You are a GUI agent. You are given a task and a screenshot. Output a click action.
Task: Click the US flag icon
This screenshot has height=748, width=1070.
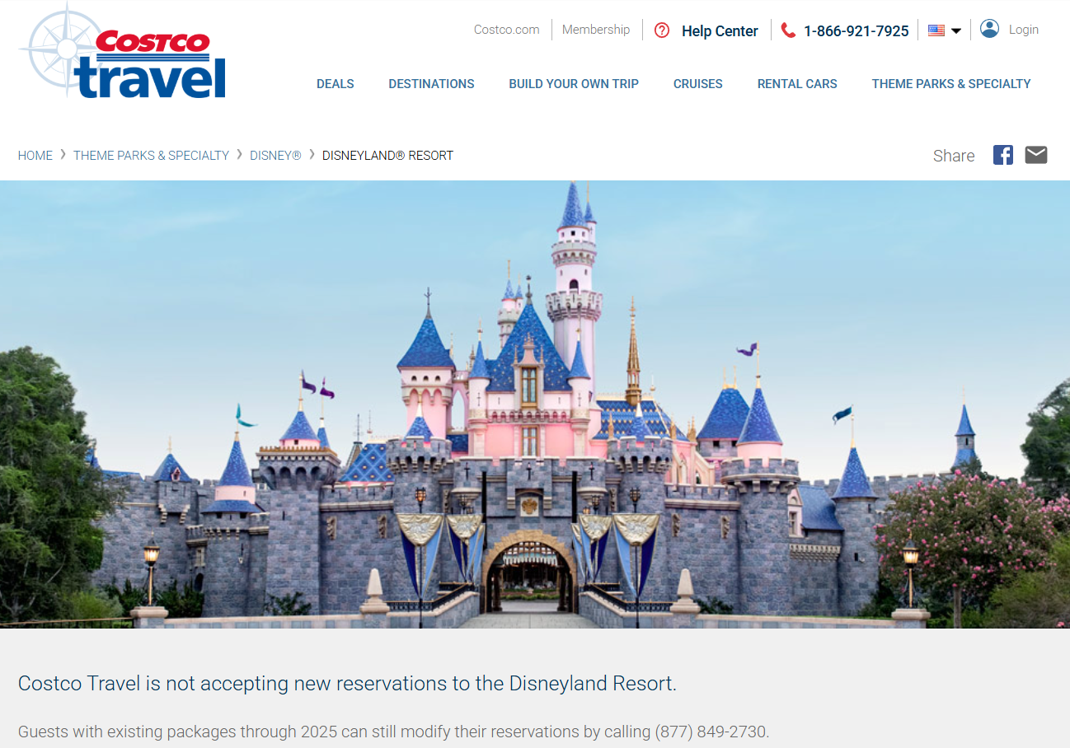(936, 30)
